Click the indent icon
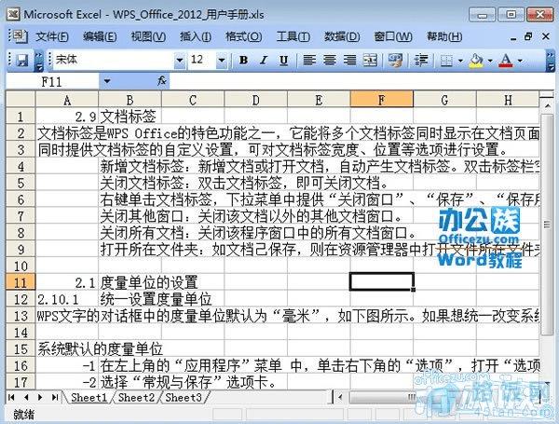The image size is (559, 424). (x=421, y=61)
